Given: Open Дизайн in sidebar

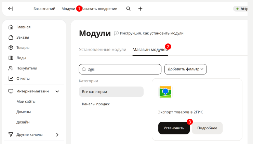Looking at the screenshot, I should click(x=23, y=122).
